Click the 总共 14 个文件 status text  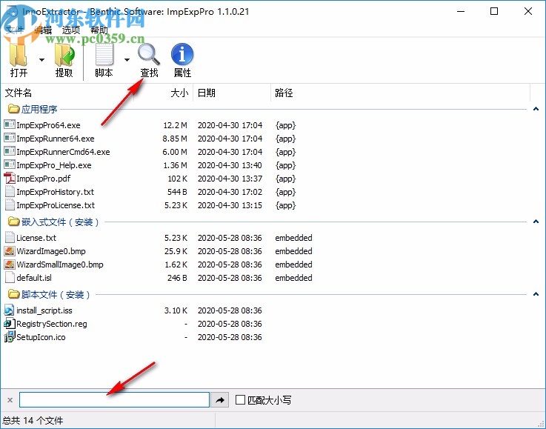pos(33,421)
